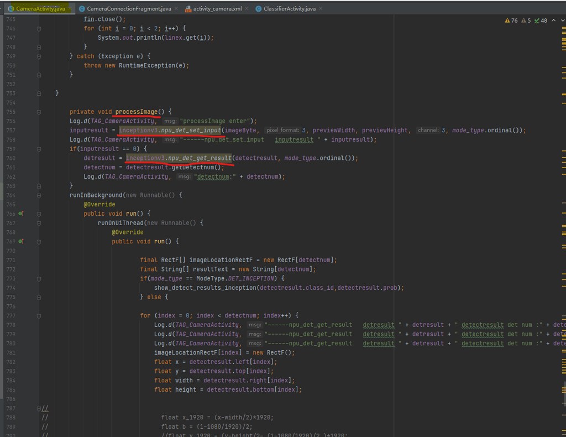Viewport: 566px width, 437px height.
Task: Navigate to previous highlighted error with up arrow icon
Action: (553, 20)
